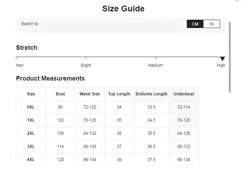Select the 1XL size row label
The width and height of the screenshot is (244, 169).
click(31, 120)
